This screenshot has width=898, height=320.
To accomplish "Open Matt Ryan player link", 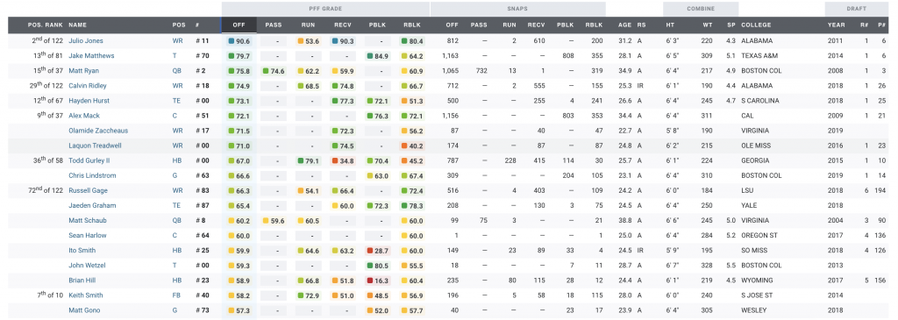I will [x=83, y=71].
